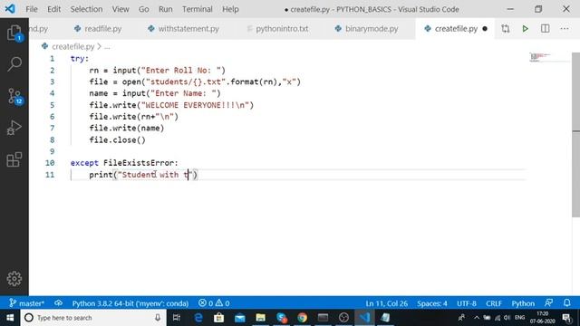Screen dimensions: 580x326
Task: Change end of line sequence CRLF
Action: click(x=494, y=303)
